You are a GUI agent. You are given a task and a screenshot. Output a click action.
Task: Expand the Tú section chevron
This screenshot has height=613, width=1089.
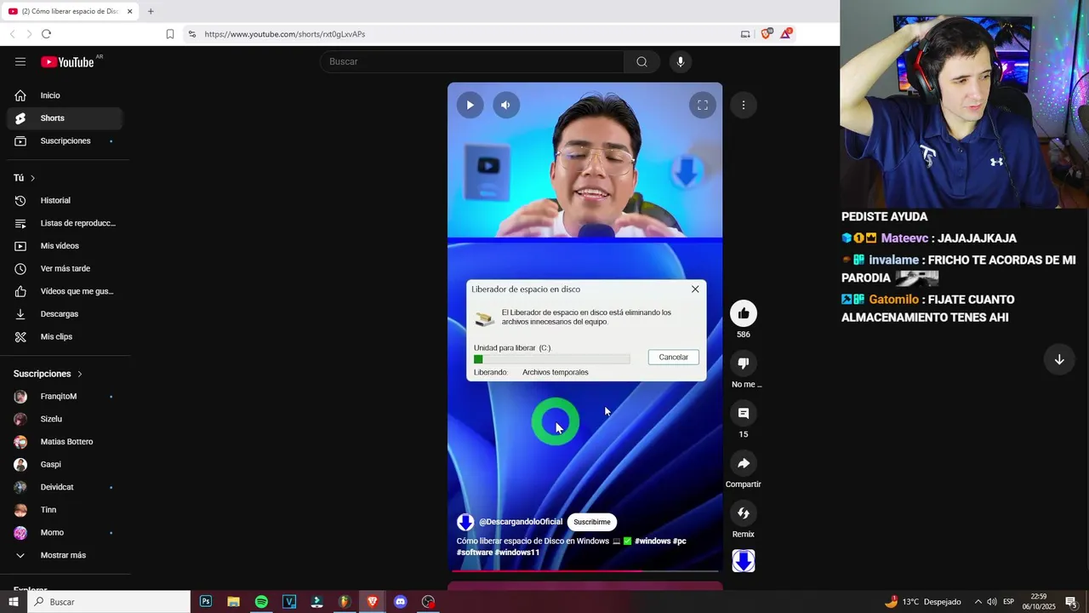pos(32,178)
